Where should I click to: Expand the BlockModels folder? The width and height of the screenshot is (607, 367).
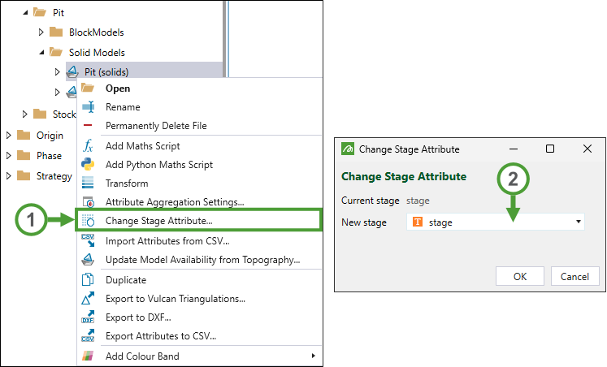tap(41, 32)
